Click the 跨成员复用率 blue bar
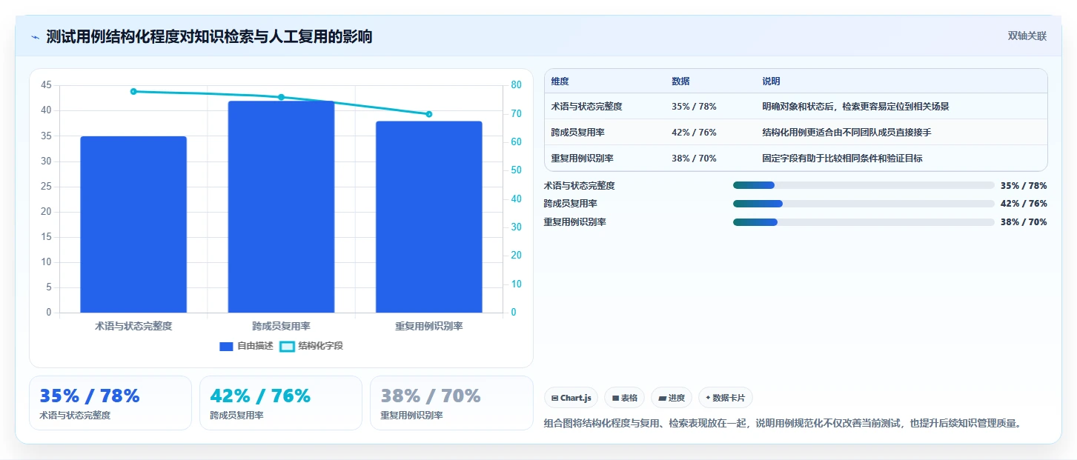The width and height of the screenshot is (1077, 460). (x=281, y=207)
